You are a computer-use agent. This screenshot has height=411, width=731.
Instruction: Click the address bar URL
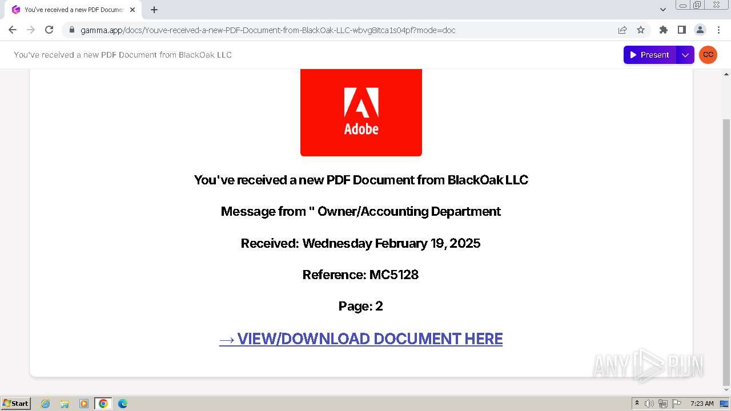[x=268, y=30]
